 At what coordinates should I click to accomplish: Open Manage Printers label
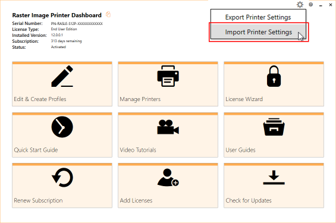pyautogui.click(x=140, y=99)
